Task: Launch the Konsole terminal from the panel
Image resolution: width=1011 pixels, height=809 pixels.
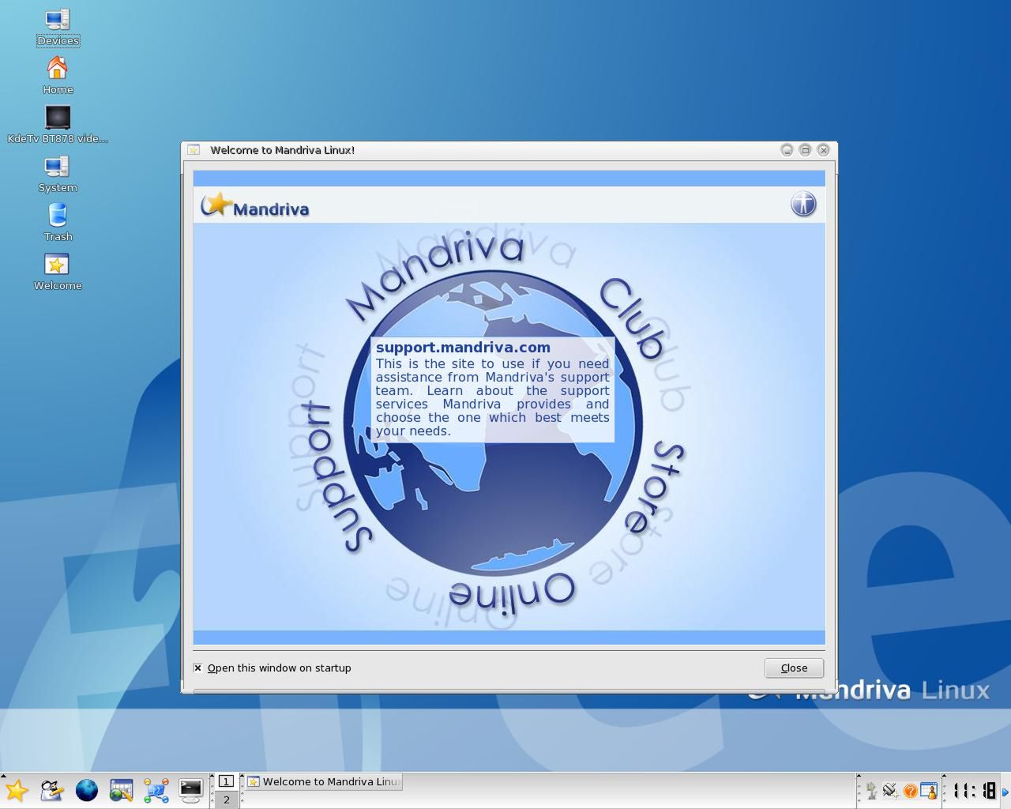Action: 191,791
